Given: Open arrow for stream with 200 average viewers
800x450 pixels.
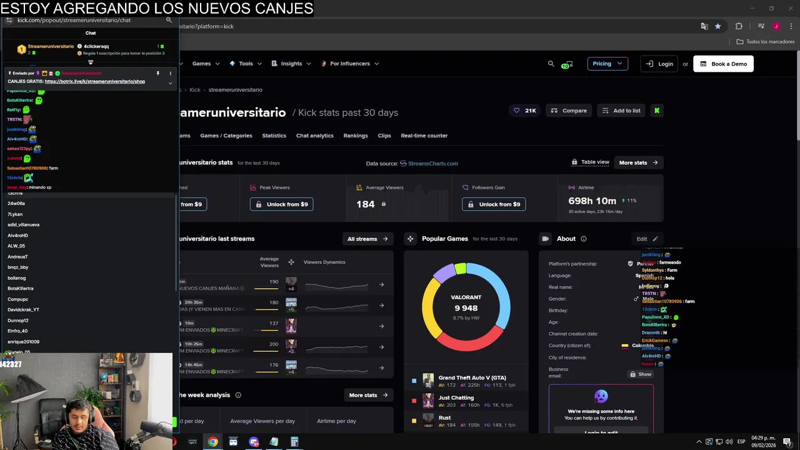Looking at the screenshot, I should click(x=381, y=347).
